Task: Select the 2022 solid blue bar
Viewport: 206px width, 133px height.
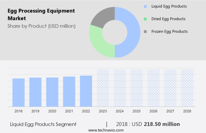Action: [86, 91]
